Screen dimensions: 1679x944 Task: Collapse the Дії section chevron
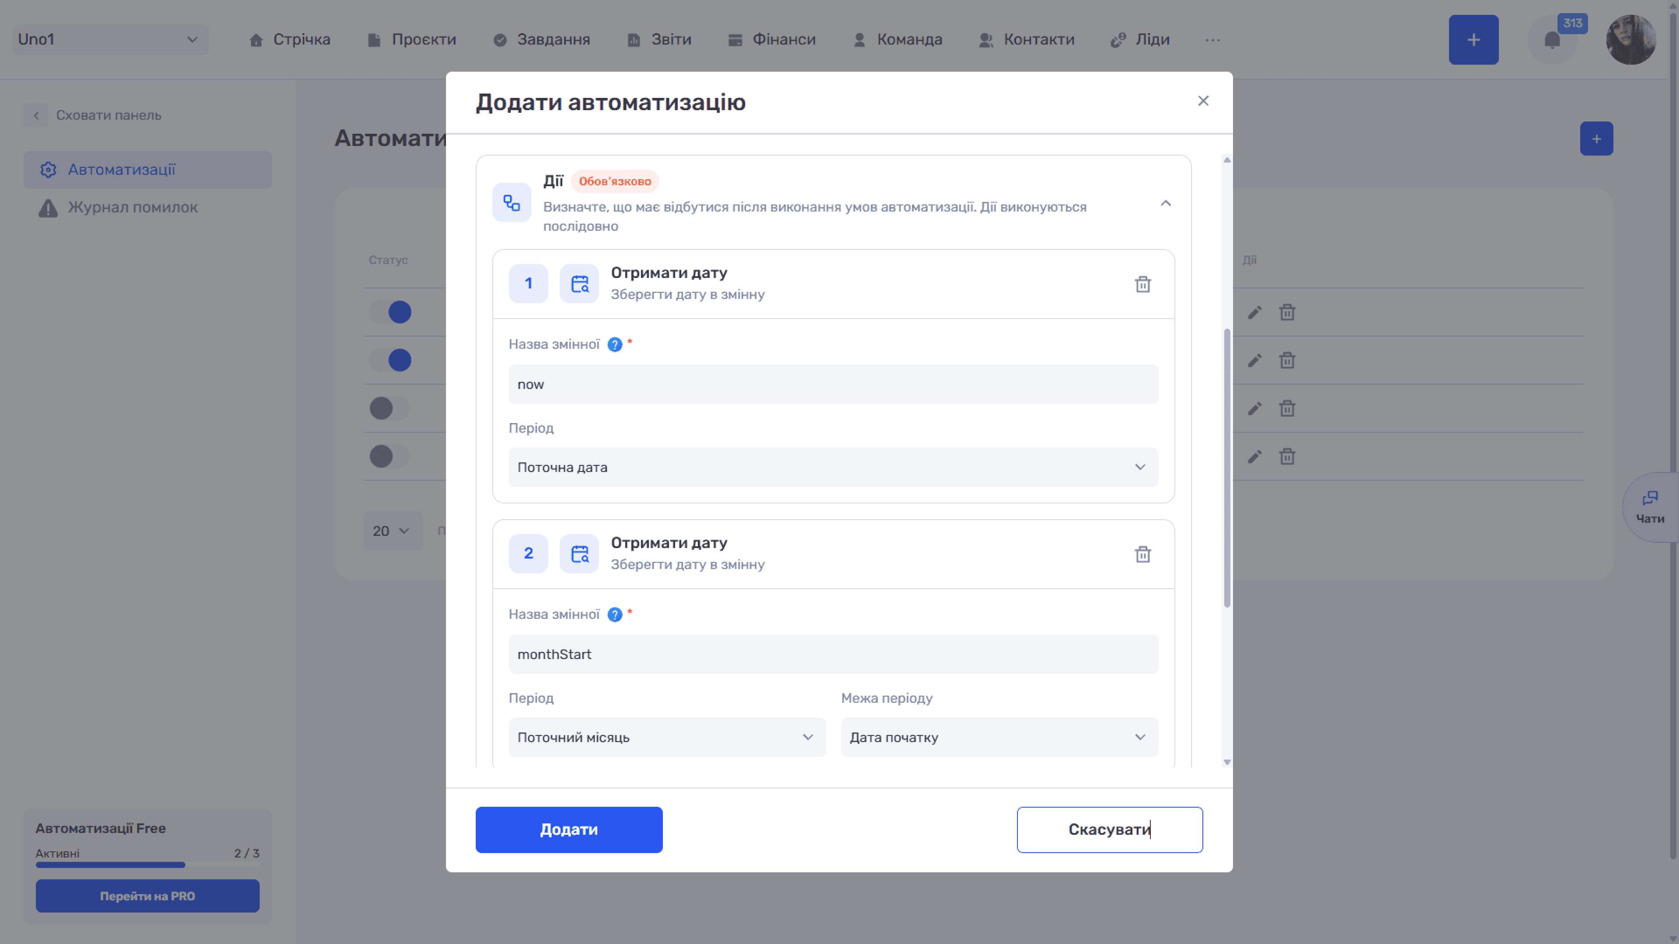[1165, 203]
